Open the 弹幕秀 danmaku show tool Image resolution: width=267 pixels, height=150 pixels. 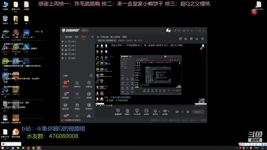[77, 106]
